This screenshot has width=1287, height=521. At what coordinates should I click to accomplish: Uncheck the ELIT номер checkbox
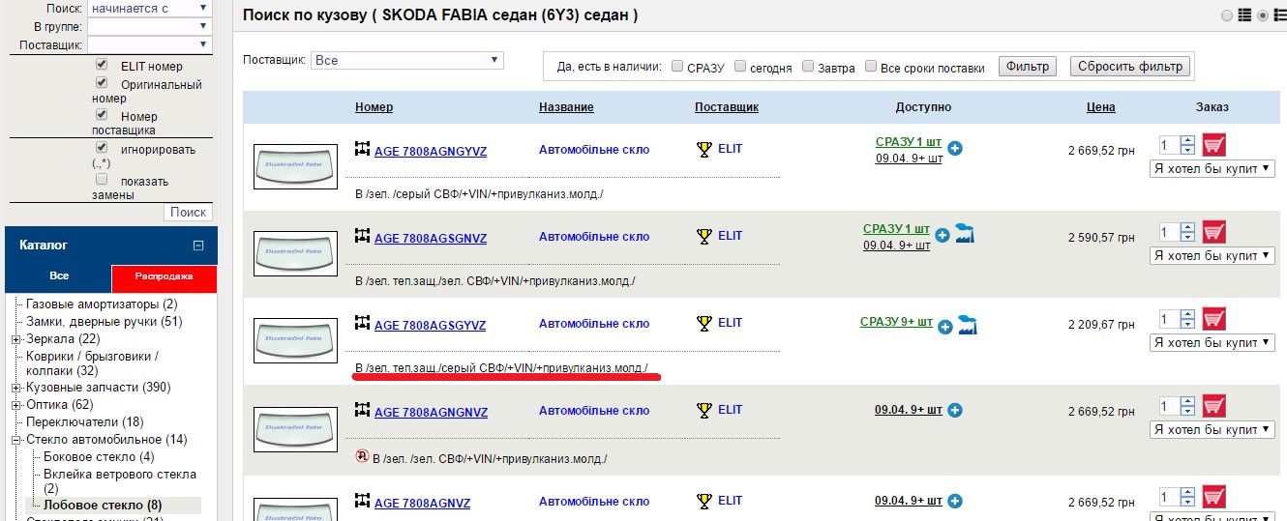101,65
